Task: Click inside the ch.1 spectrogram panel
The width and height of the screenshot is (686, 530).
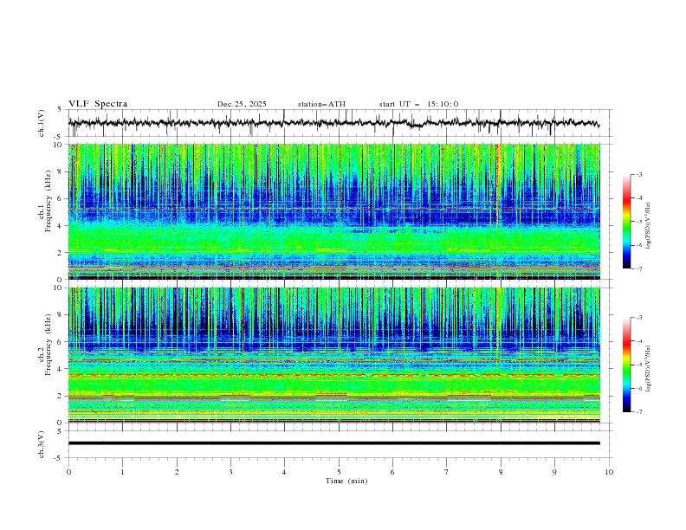Action: (334, 211)
